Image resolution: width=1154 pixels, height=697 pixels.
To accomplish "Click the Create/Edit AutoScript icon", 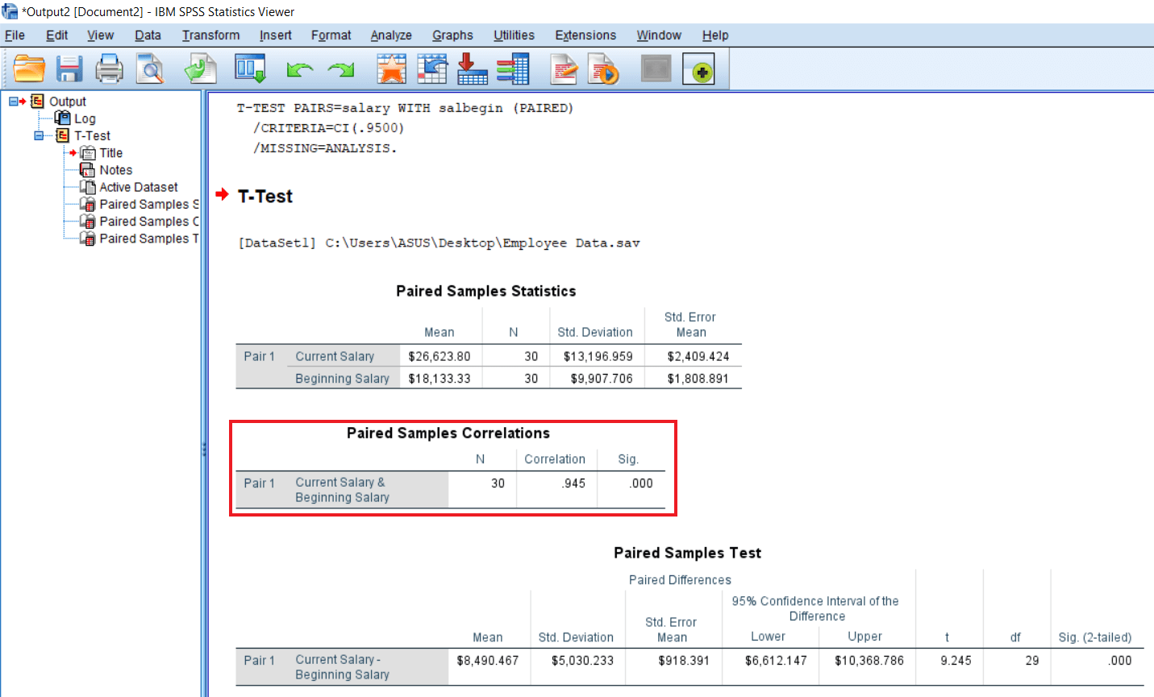I will 603,69.
